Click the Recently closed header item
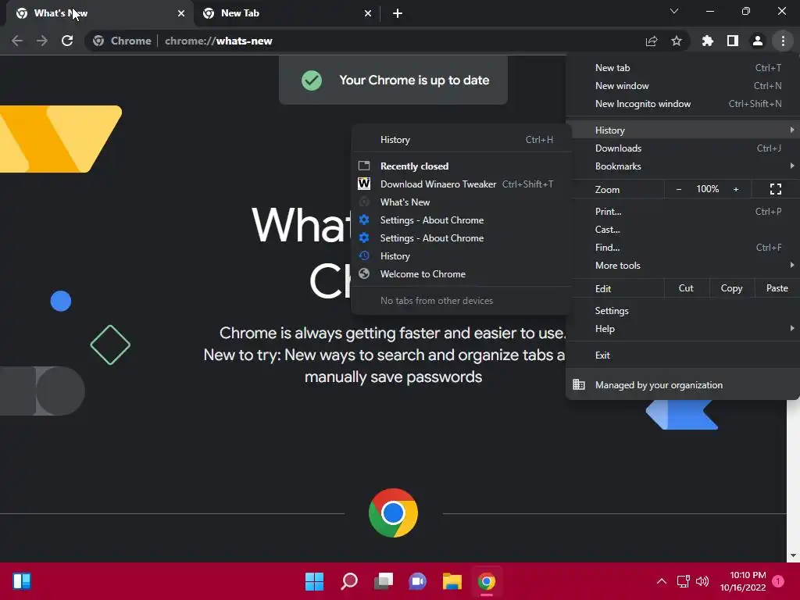The width and height of the screenshot is (800, 600). 461,166
